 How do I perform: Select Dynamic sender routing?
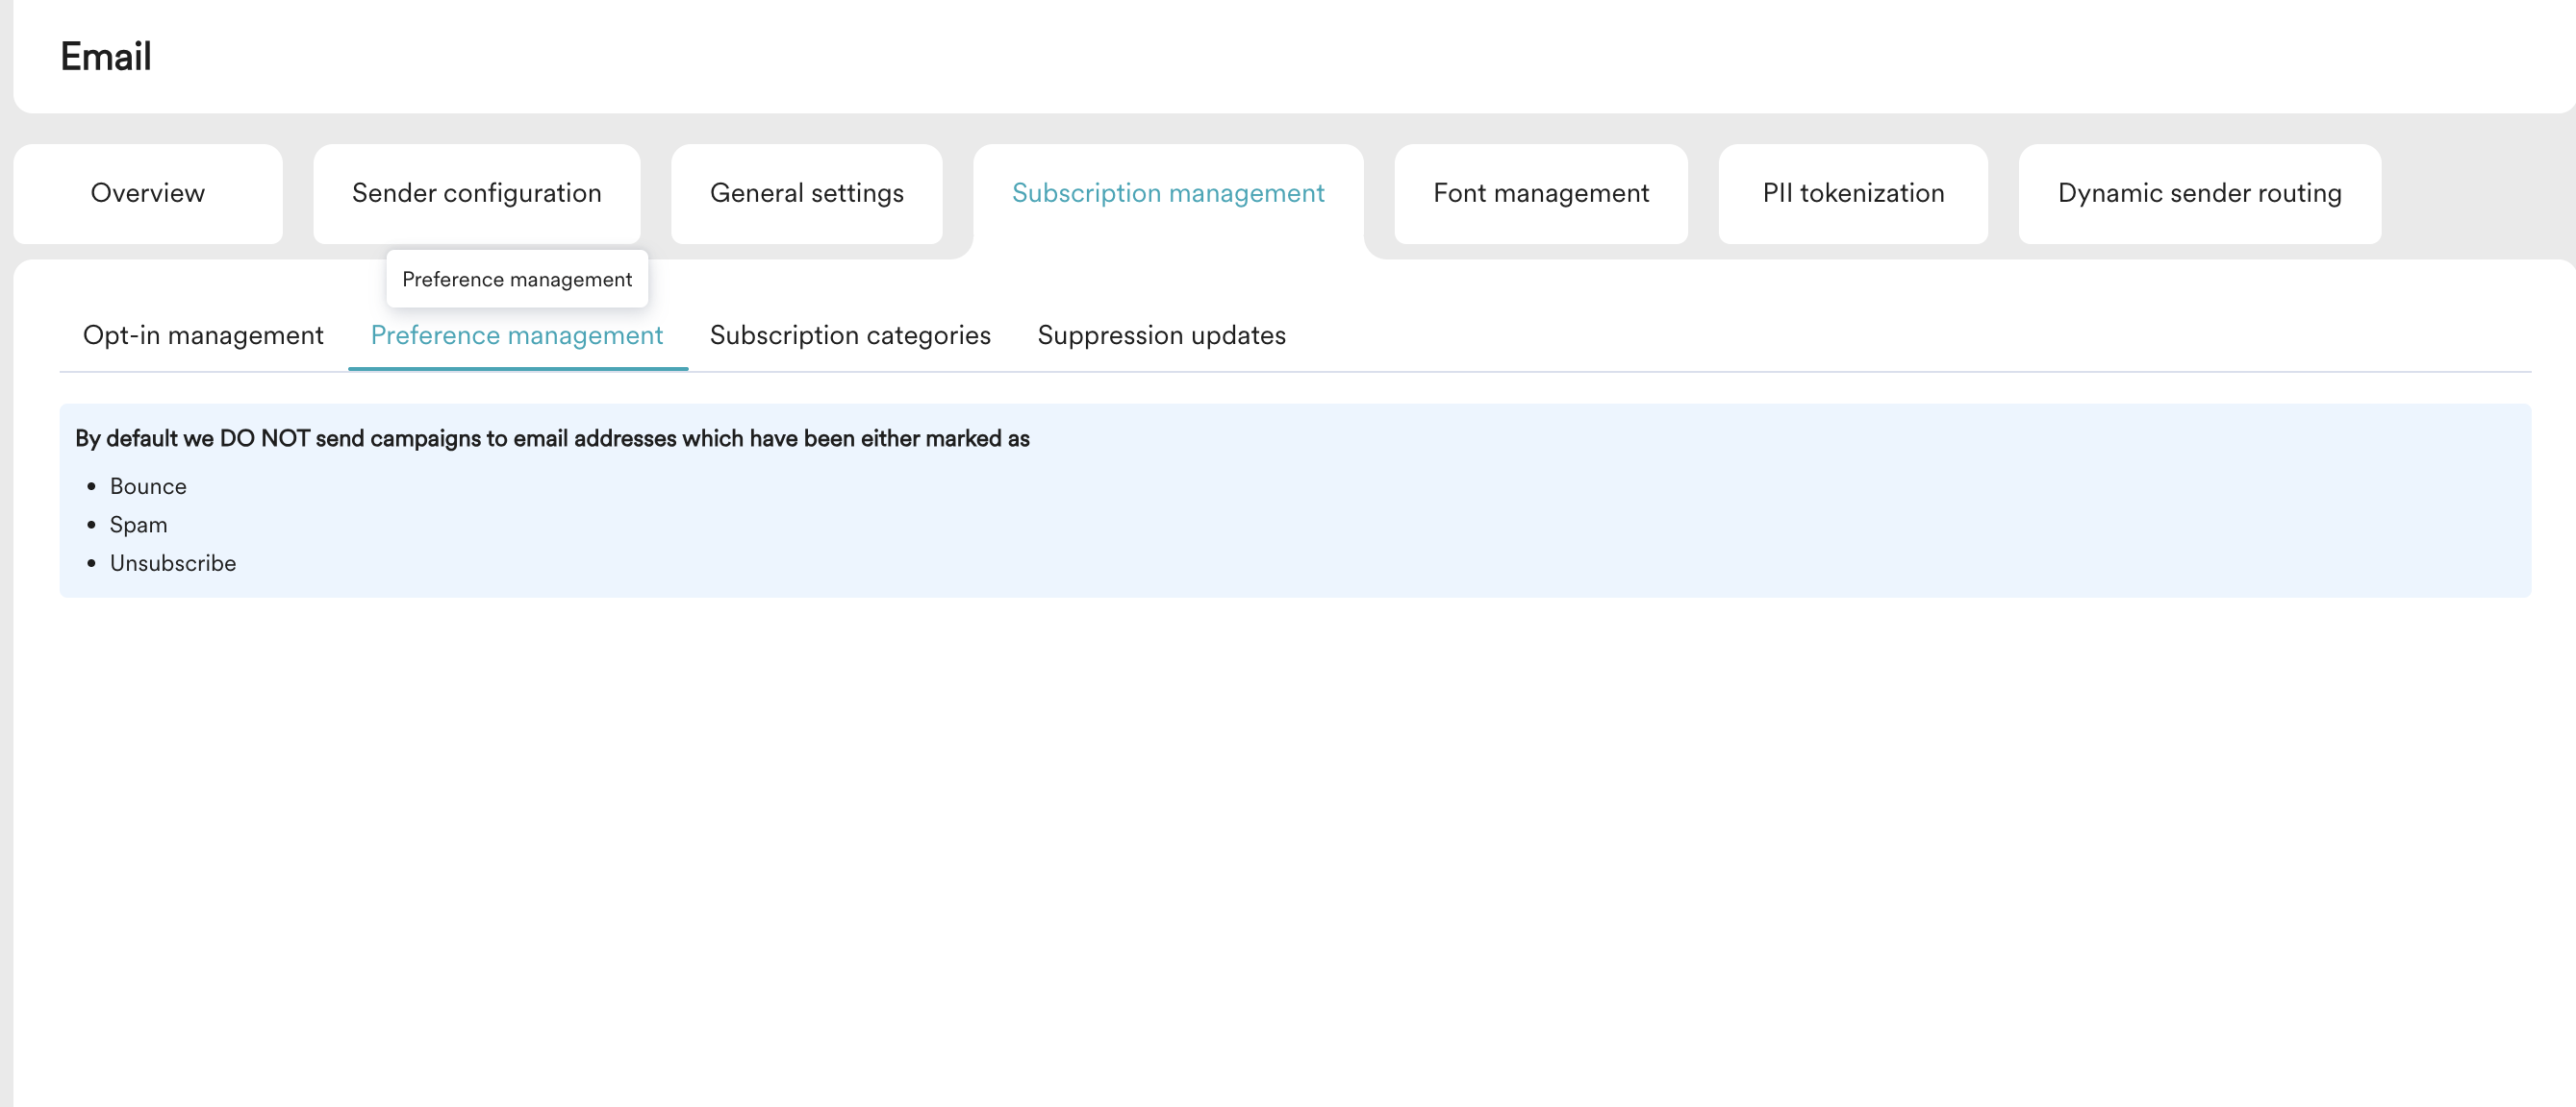click(2199, 194)
